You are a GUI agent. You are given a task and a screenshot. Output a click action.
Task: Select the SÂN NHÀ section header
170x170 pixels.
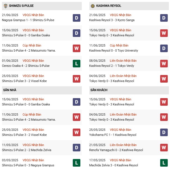pos(42,90)
